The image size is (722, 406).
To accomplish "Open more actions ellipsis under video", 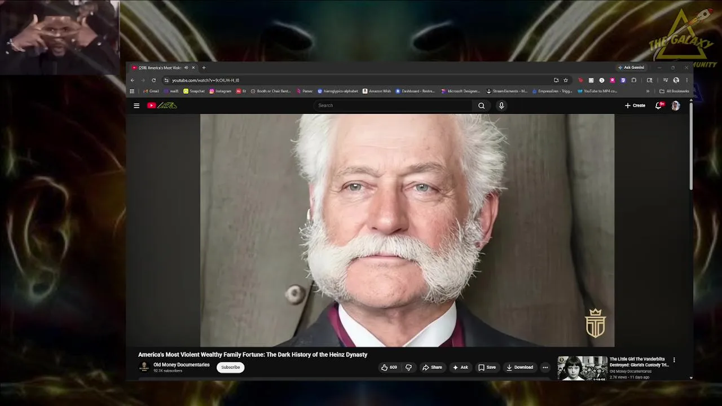I will (x=545, y=367).
